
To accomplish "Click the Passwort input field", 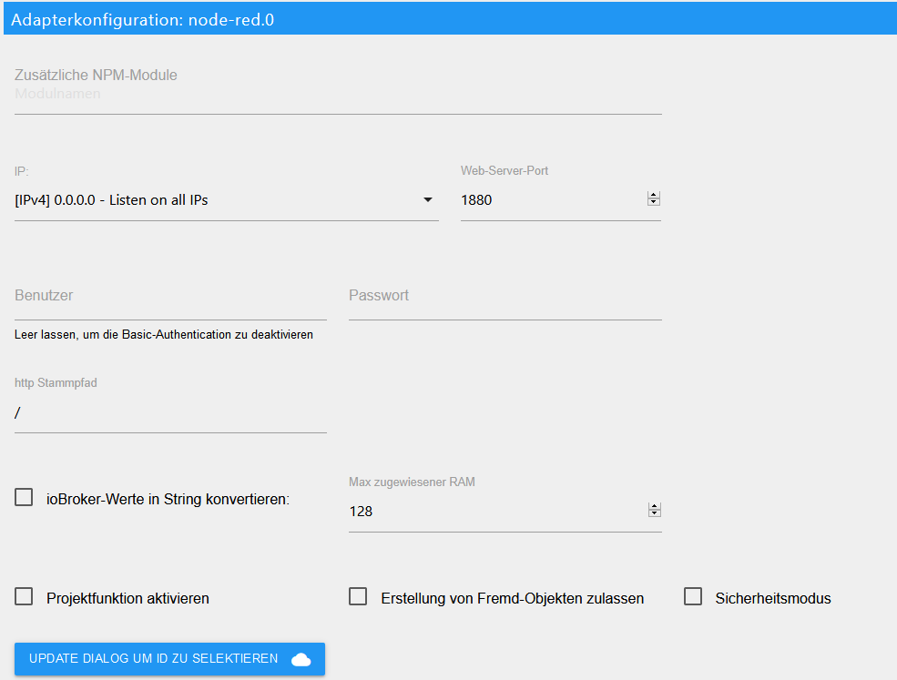I will pos(505,297).
